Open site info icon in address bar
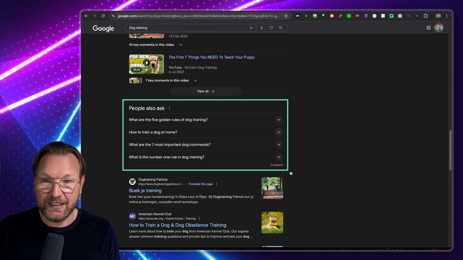The height and width of the screenshot is (260, 463). click(113, 16)
